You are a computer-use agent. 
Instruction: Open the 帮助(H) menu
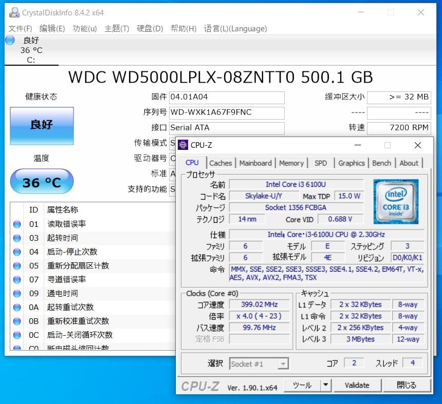183,28
